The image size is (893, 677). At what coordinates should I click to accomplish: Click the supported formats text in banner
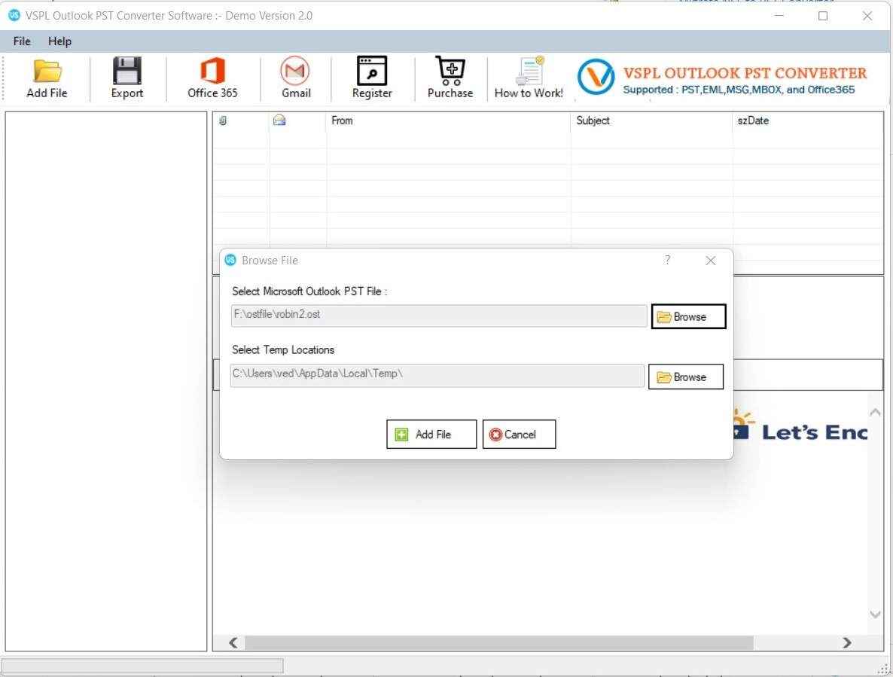click(x=739, y=90)
